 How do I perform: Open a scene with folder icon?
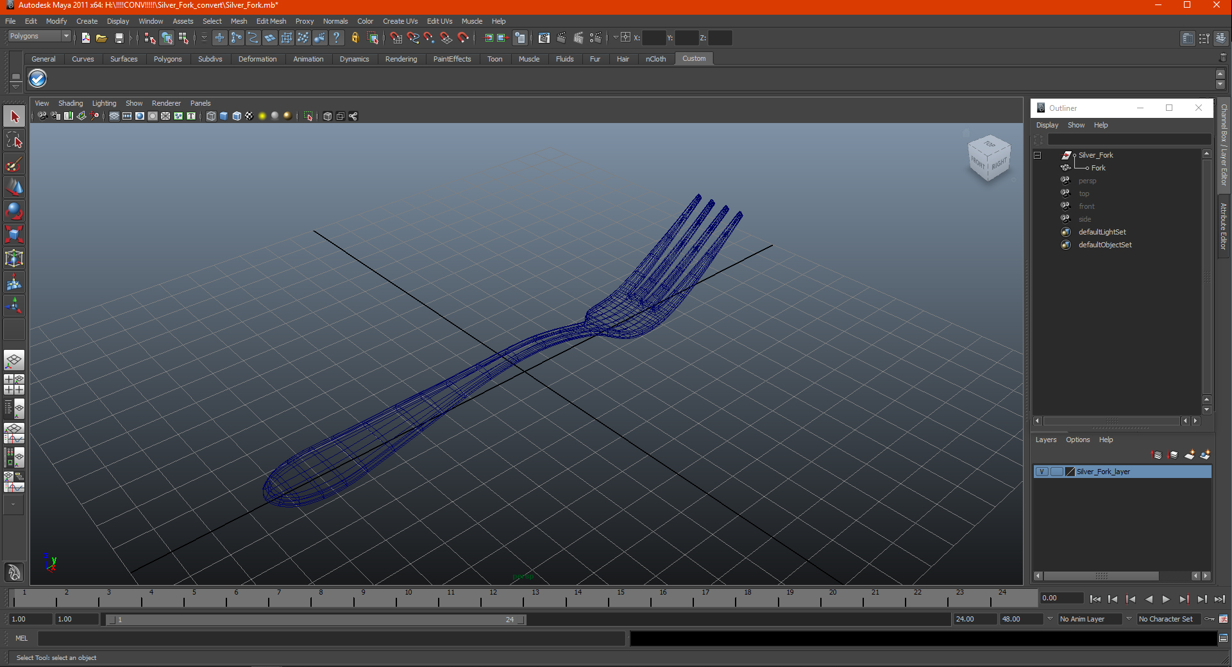click(x=101, y=38)
